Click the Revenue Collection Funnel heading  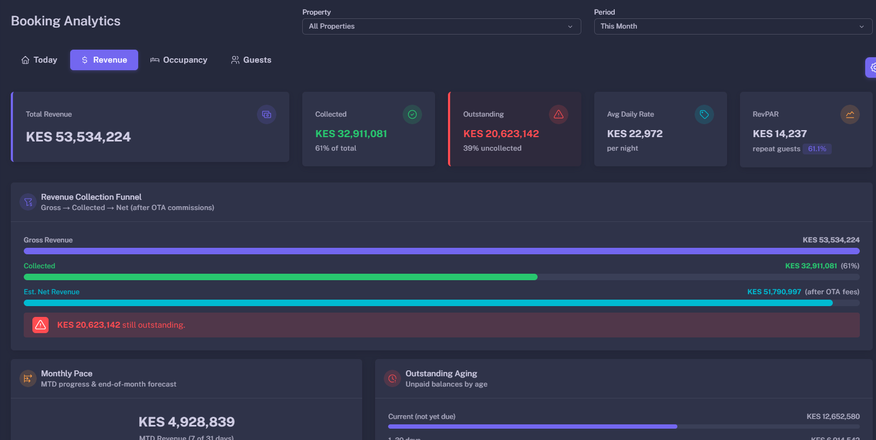pyautogui.click(x=91, y=197)
